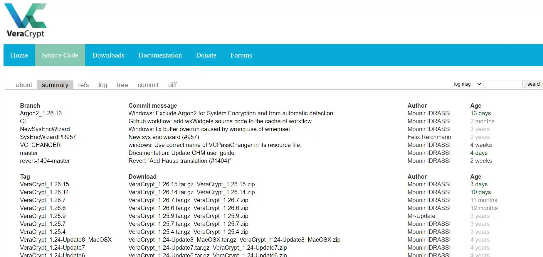Download VeraCrypt_1.25.7.zip

click(x=221, y=224)
